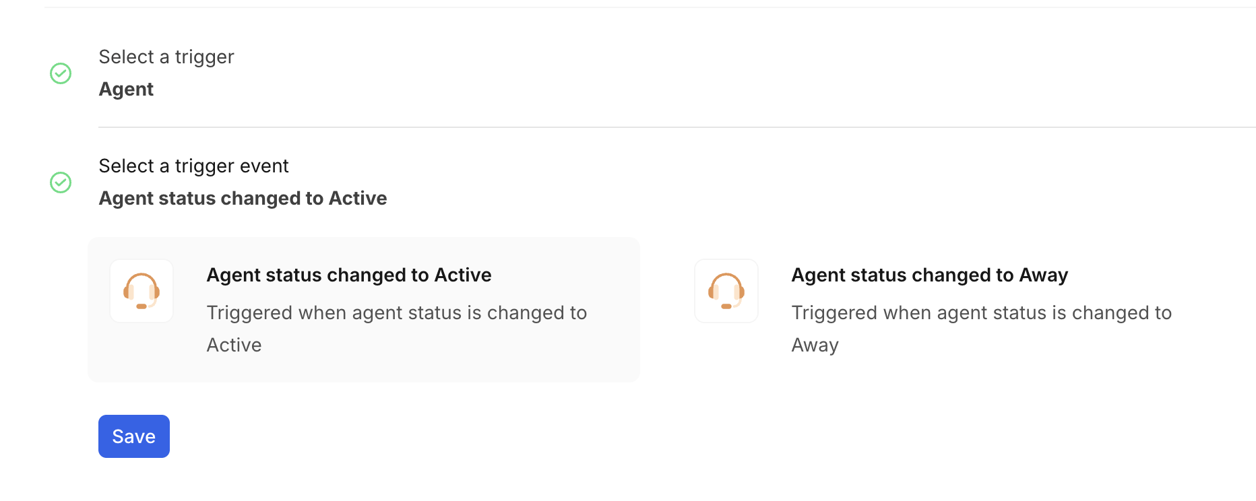Click the divider line below the Agent trigger
Viewport: 1256px width, 501px height.
pyautogui.click(x=674, y=127)
